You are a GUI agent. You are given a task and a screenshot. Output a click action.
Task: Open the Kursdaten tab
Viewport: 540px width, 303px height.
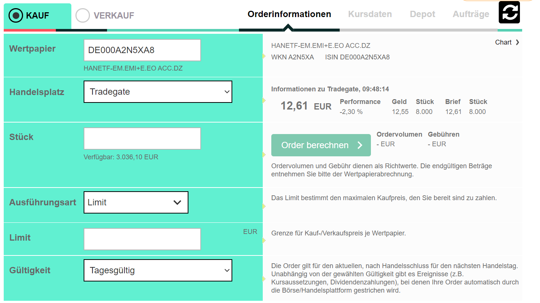[x=370, y=14]
